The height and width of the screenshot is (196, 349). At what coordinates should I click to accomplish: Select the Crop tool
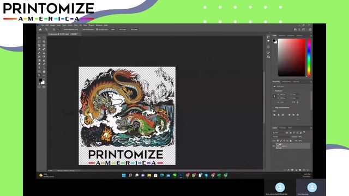pos(39,45)
